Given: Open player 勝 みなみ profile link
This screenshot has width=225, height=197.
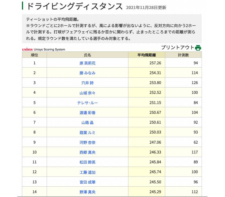Looking at the screenshot, I should [88, 73].
